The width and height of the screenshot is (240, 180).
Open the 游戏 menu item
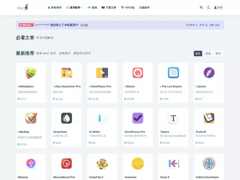tap(92, 7)
